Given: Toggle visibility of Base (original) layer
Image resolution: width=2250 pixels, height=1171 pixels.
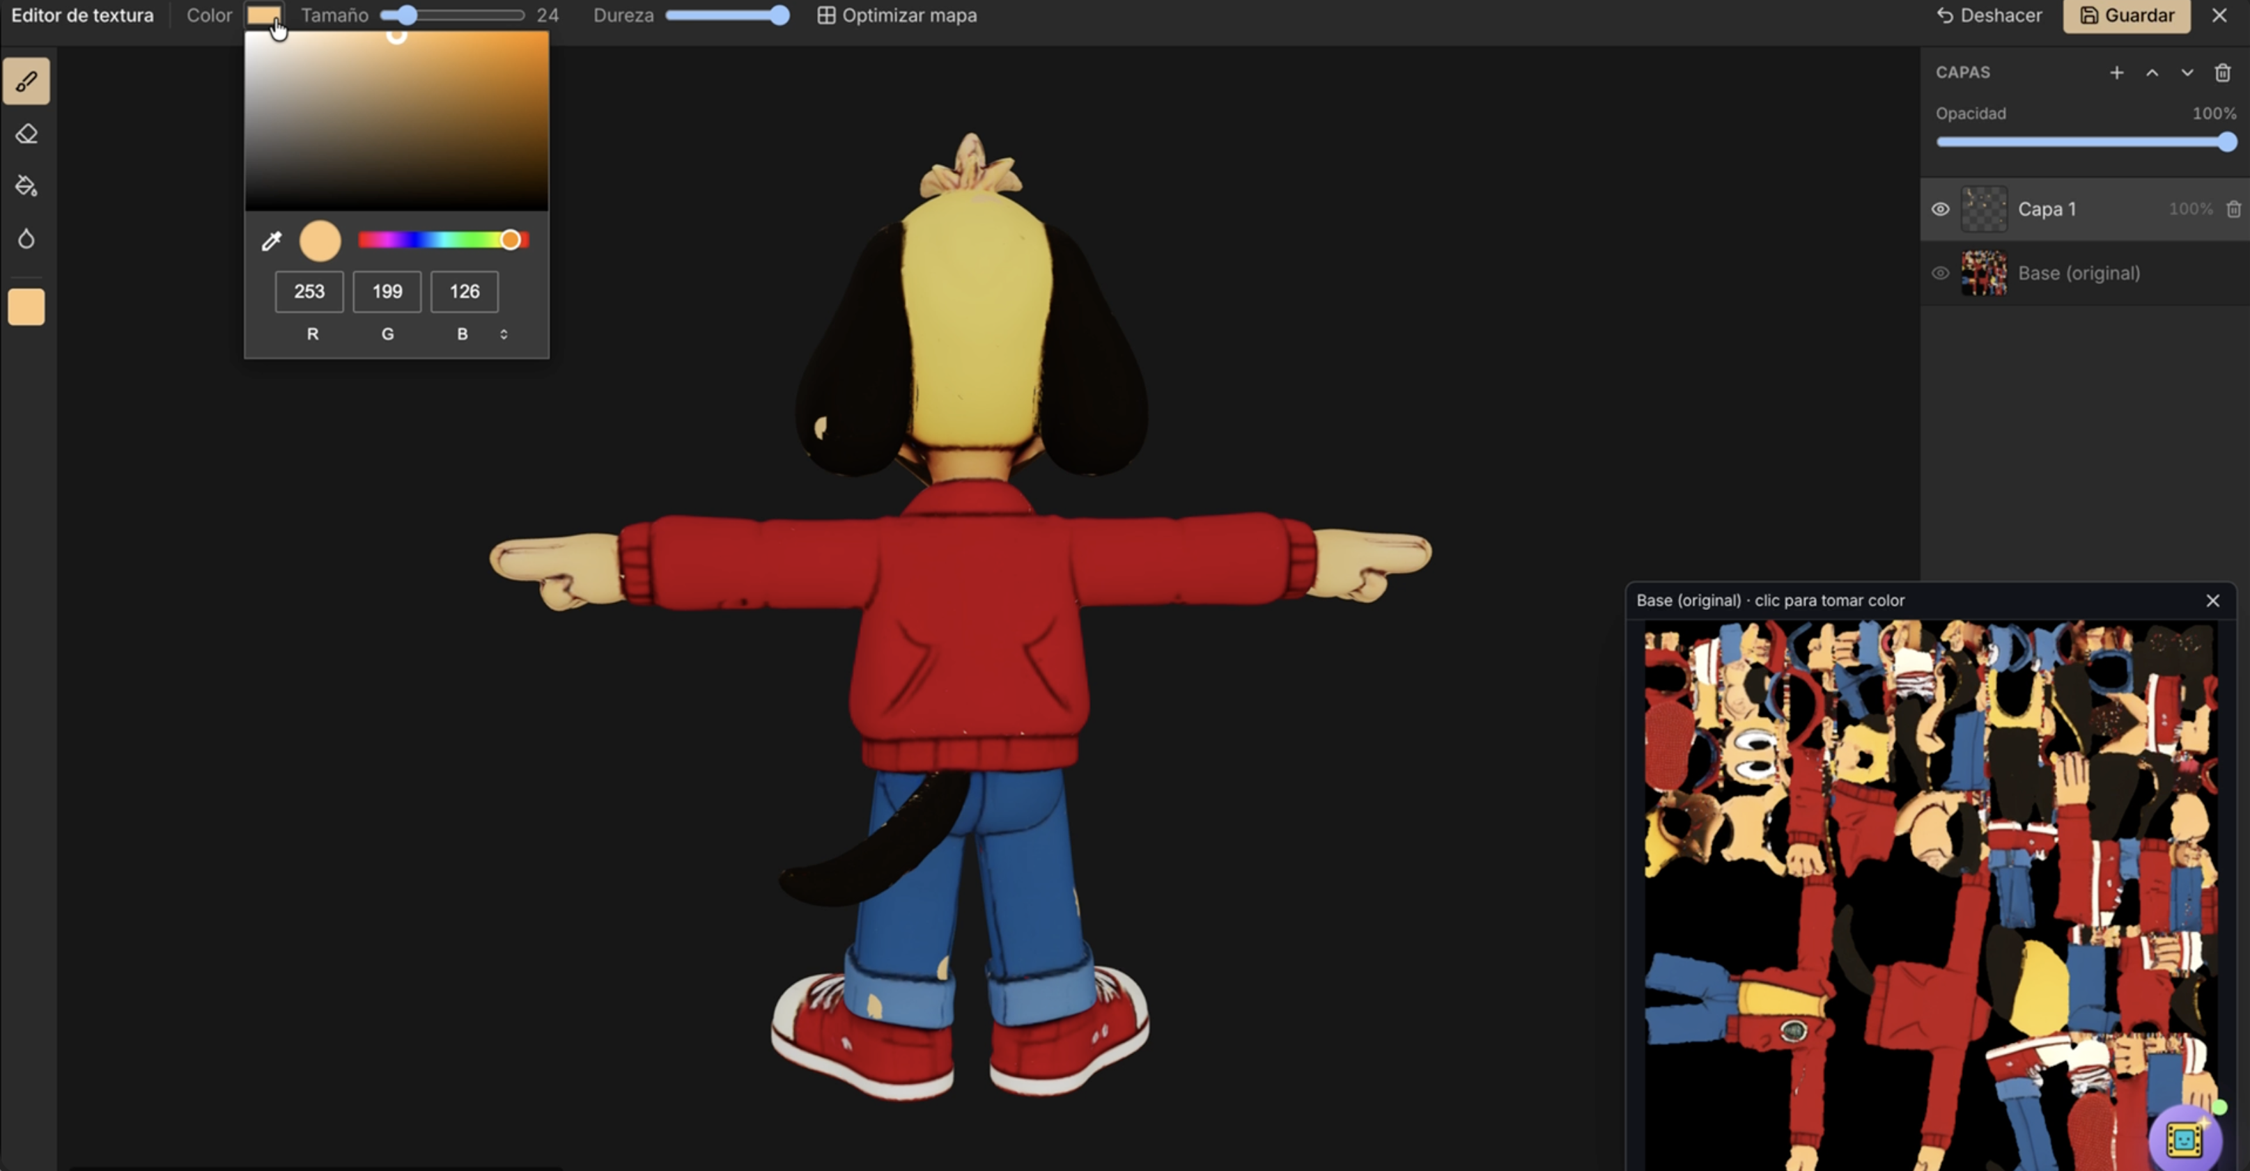Looking at the screenshot, I should (x=1940, y=272).
